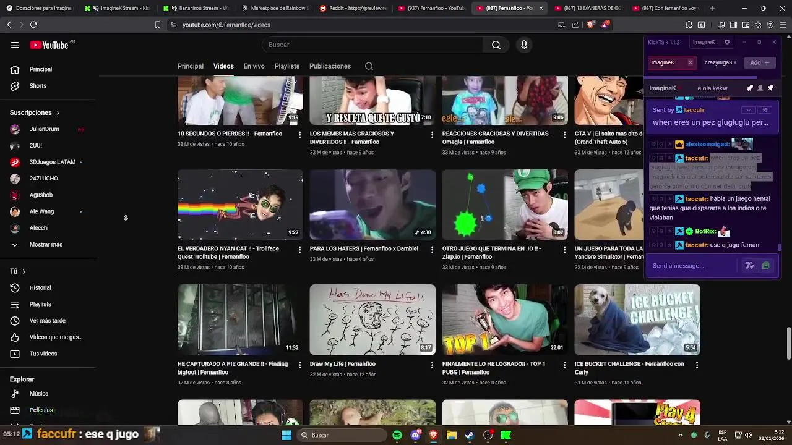The image size is (792, 445).
Task: Toggle the browser sidebar panel
Action: coord(733,25)
